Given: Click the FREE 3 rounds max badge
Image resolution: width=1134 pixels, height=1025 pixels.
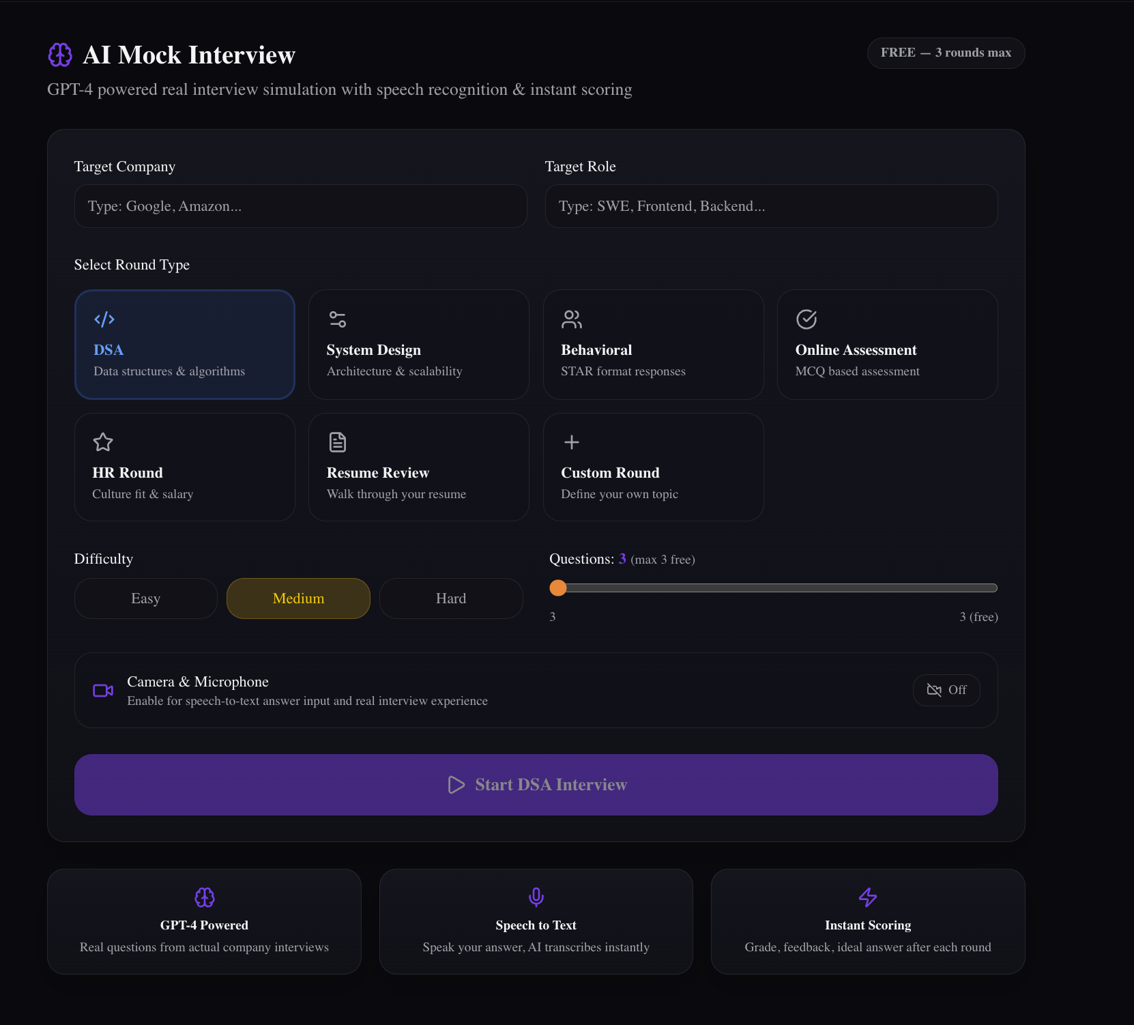Looking at the screenshot, I should 946,53.
